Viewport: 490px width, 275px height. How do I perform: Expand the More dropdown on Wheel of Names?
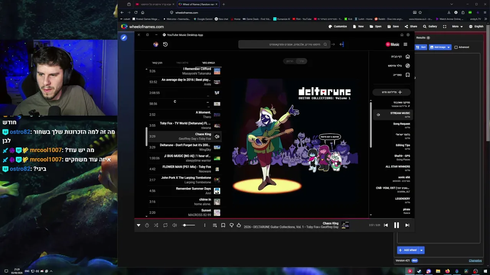click(457, 27)
